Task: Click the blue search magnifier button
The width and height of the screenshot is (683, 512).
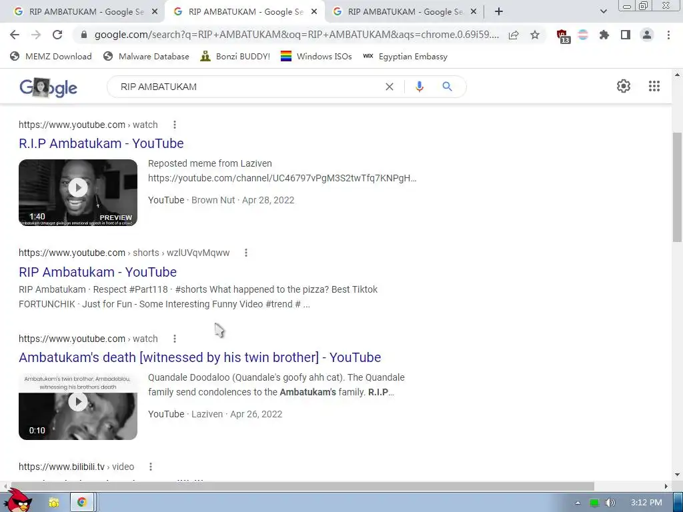Action: (447, 87)
